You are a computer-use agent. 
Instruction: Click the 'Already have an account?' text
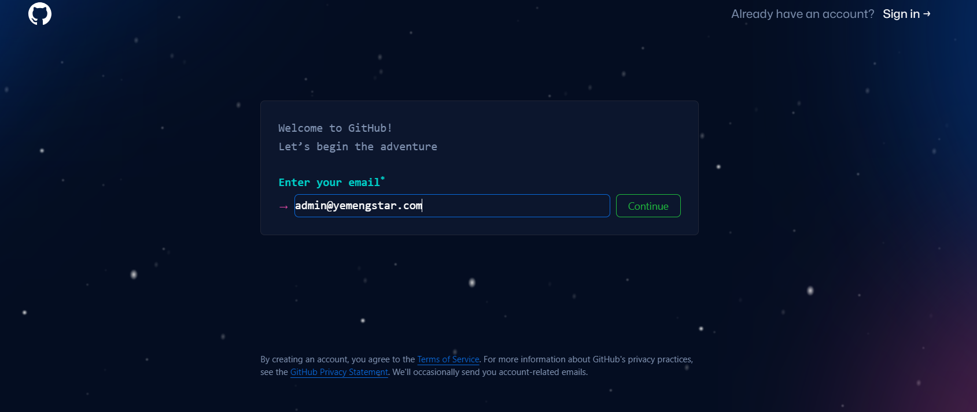pyautogui.click(x=802, y=14)
